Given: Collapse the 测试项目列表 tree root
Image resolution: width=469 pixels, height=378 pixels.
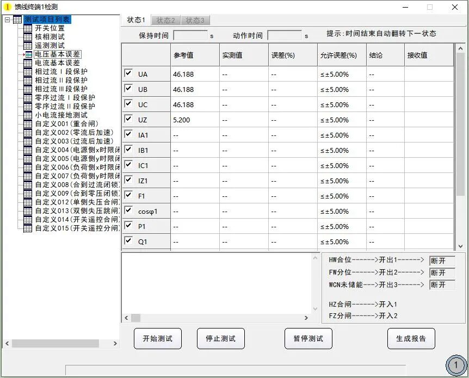Looking at the screenshot, I should [x=7, y=20].
